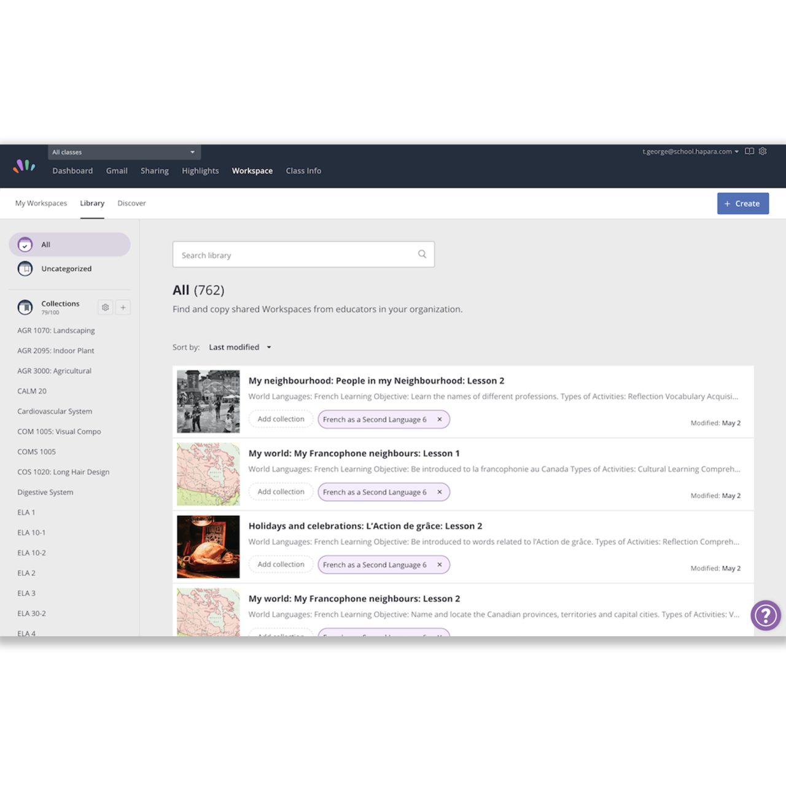
Task: Open the Hapara settings gear in the top bar
Action: [763, 151]
